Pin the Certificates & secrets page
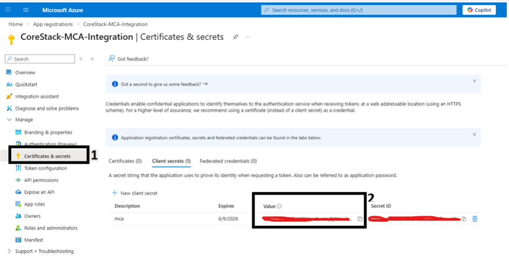 [236, 37]
